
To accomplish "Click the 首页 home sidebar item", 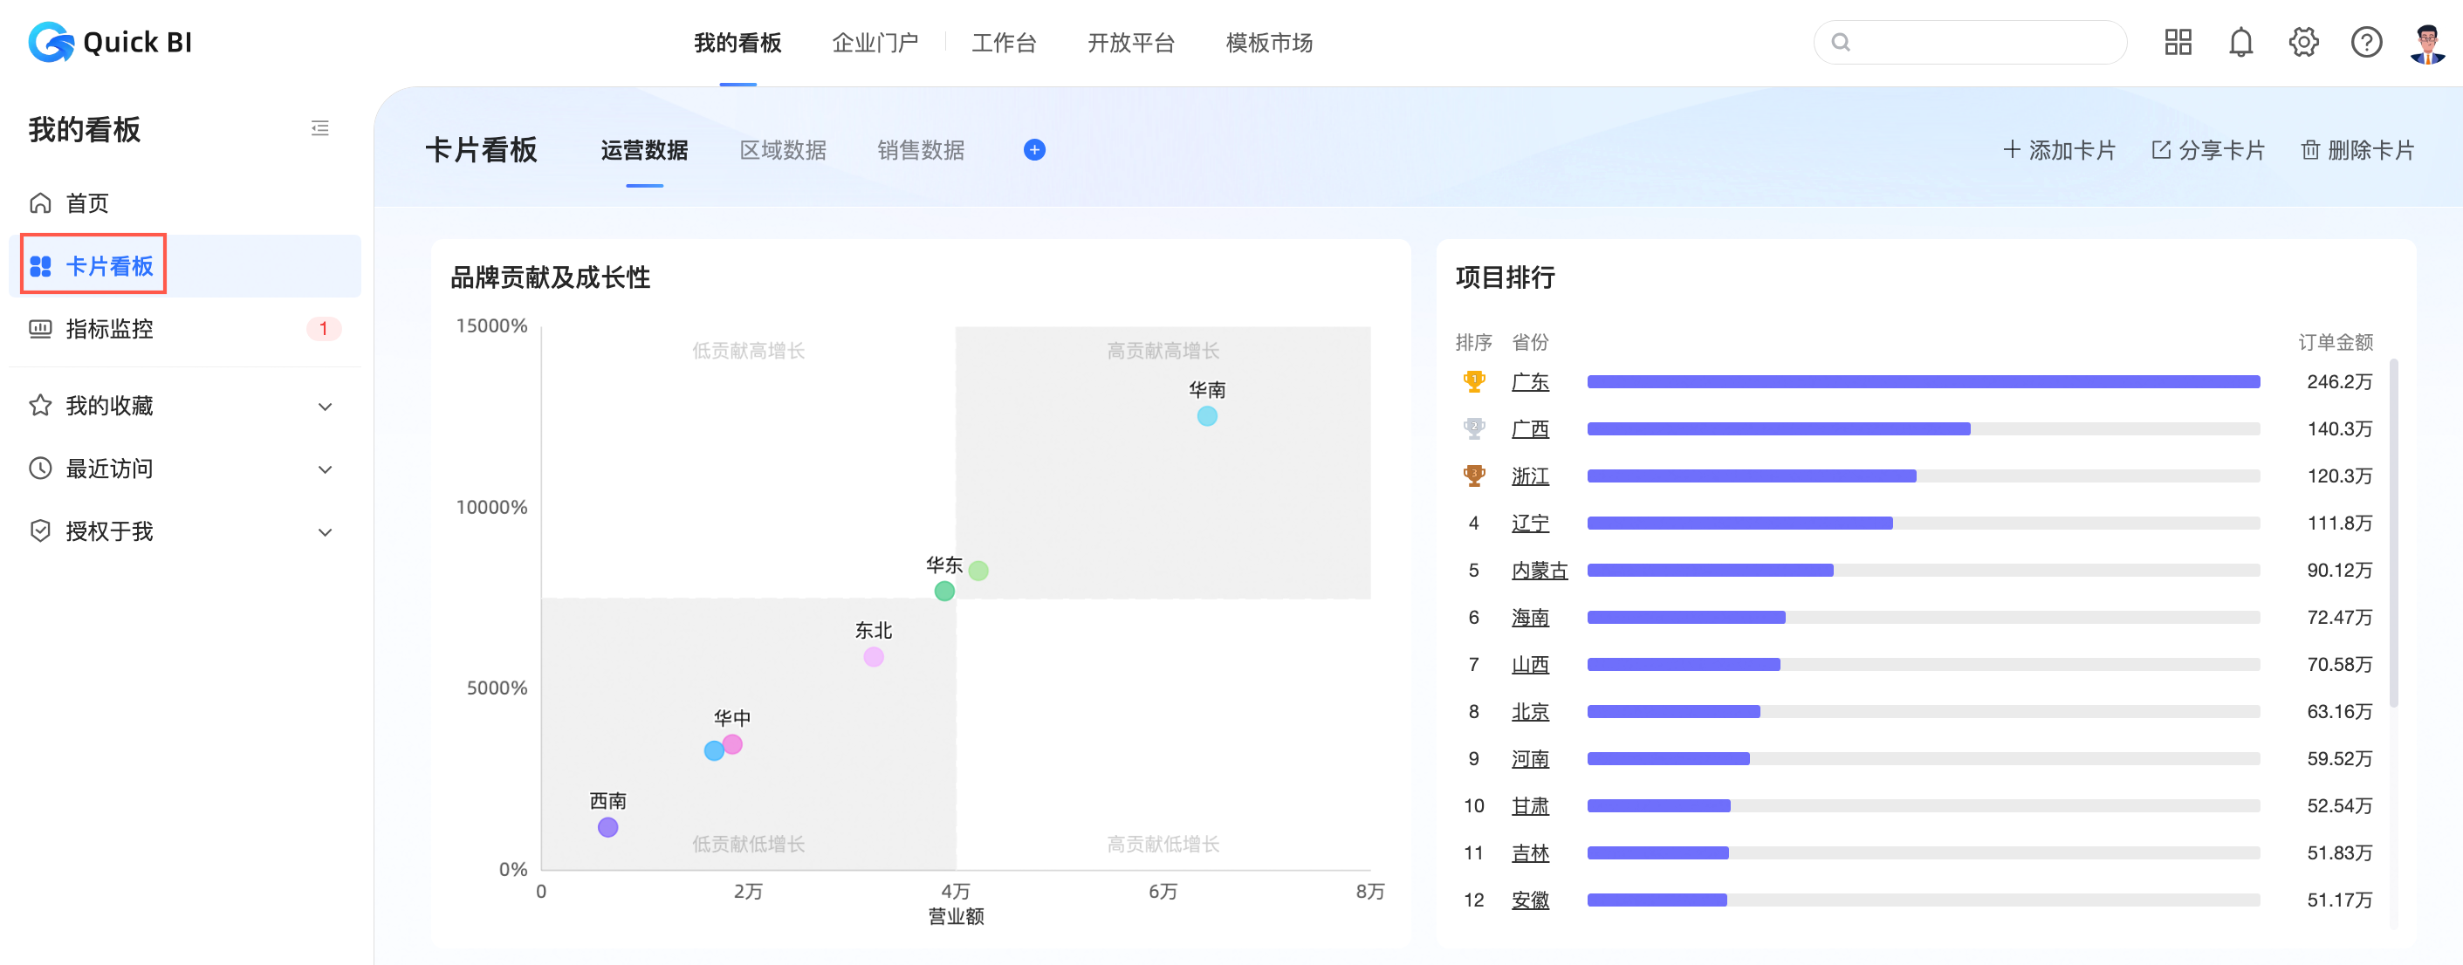I will [x=86, y=202].
